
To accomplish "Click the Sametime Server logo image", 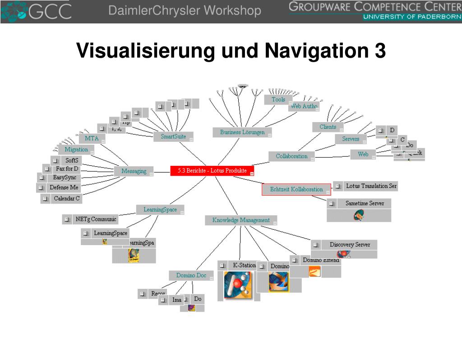I will (359, 215).
